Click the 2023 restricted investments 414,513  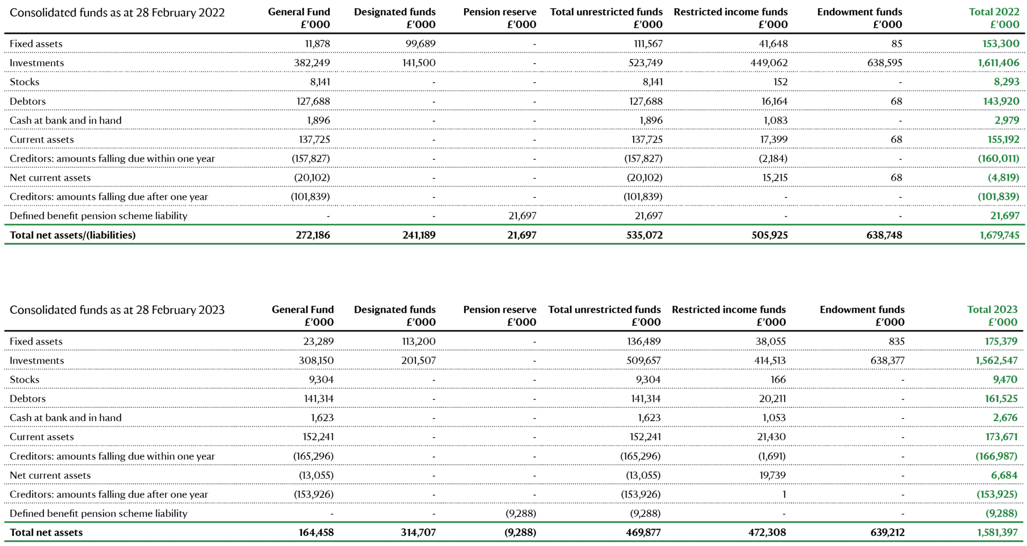click(x=769, y=361)
